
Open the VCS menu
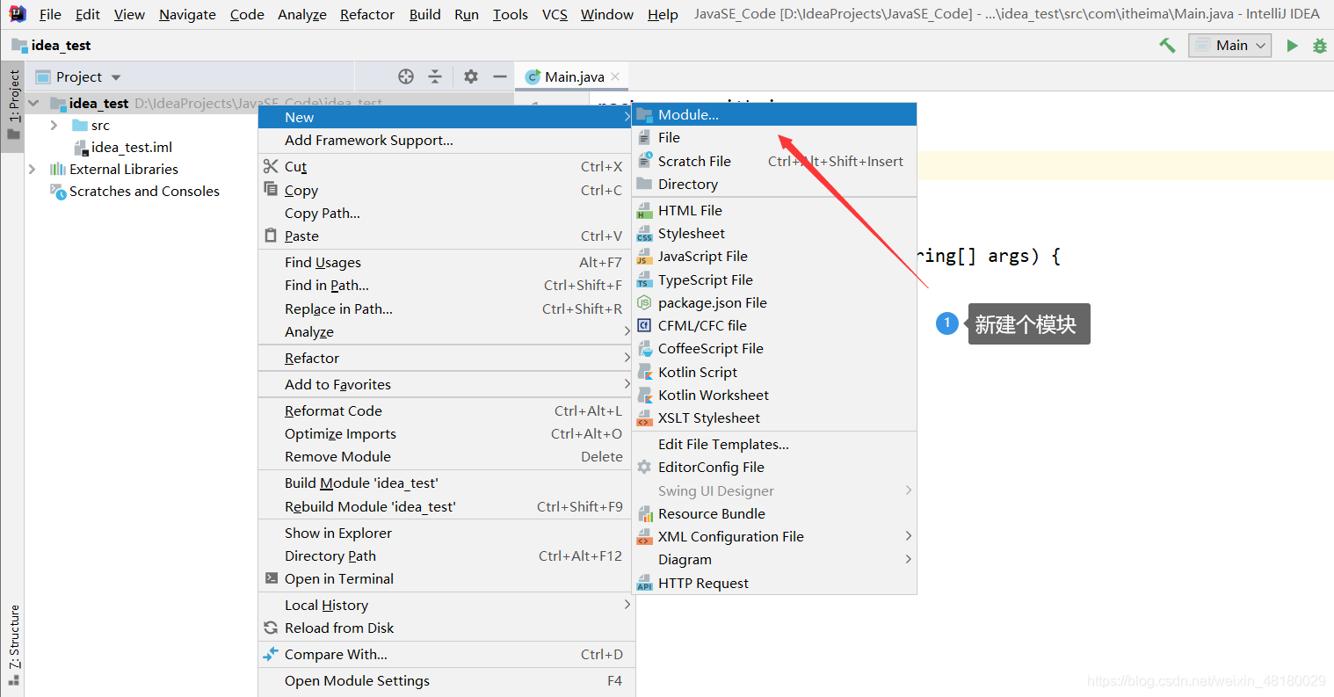555,14
